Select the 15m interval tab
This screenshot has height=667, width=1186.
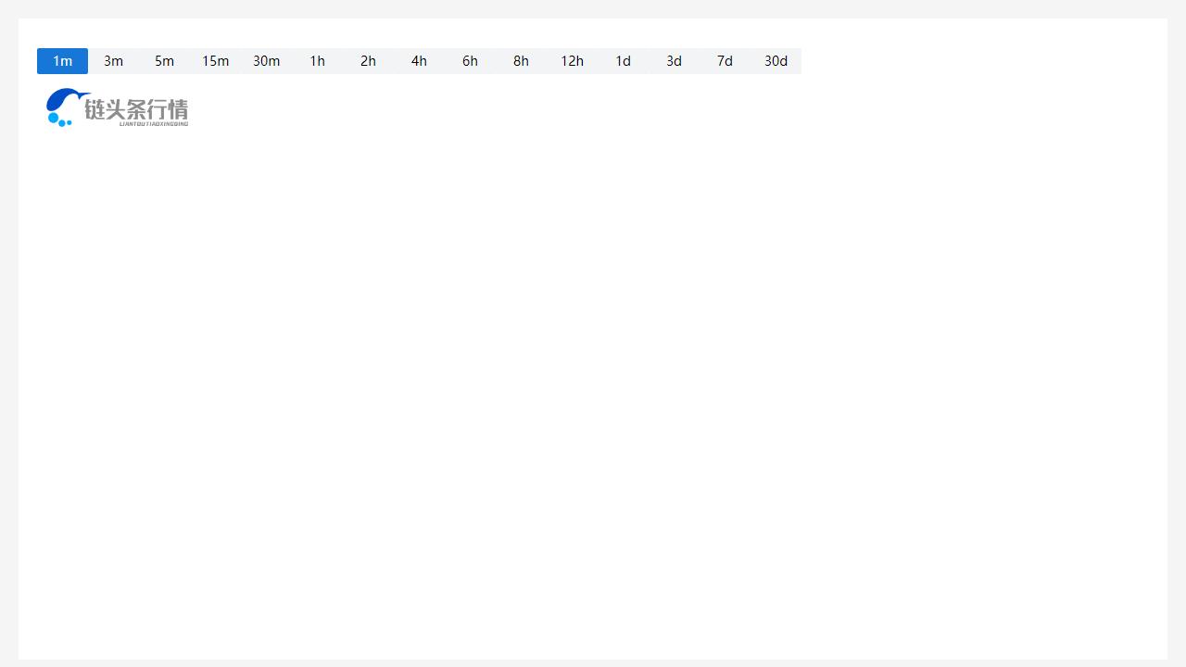[215, 61]
